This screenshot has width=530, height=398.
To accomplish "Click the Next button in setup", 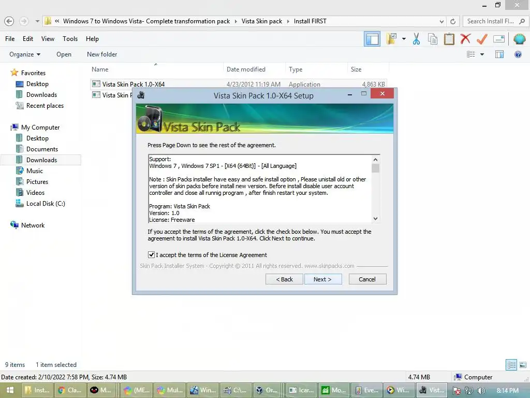I will coord(323,279).
